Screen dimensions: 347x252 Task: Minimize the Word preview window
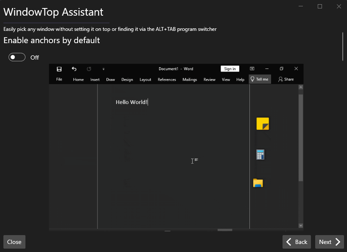[x=267, y=68]
